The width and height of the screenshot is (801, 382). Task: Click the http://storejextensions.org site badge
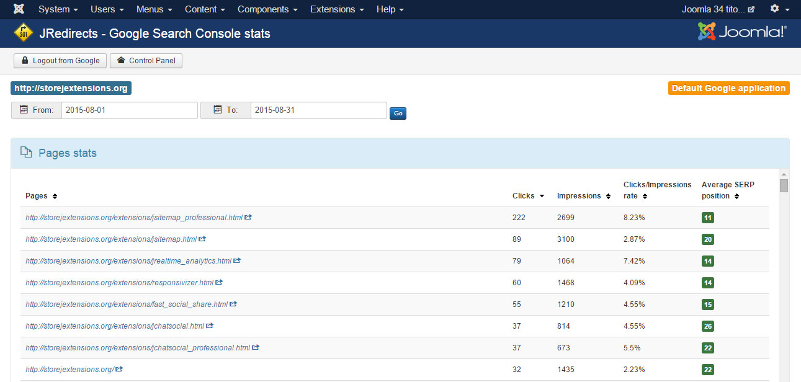(x=71, y=88)
